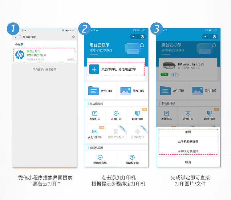The height and width of the screenshot is (200, 231).
Task: Tap 语音打印 voice icon on step 2 screen
Action: [x=116, y=113]
